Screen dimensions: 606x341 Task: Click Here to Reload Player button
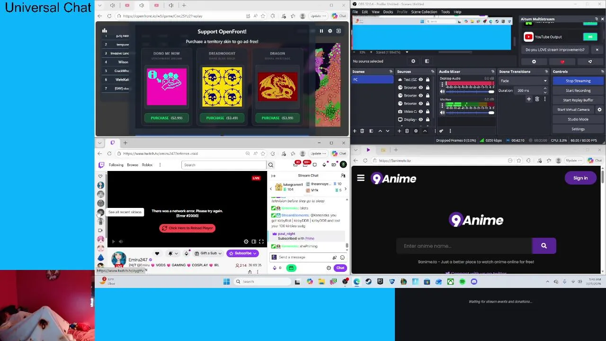(x=187, y=228)
